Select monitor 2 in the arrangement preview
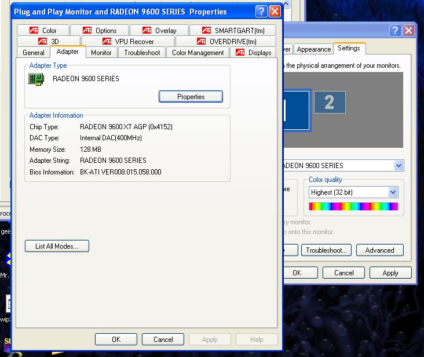The image size is (424, 357). 330,103
